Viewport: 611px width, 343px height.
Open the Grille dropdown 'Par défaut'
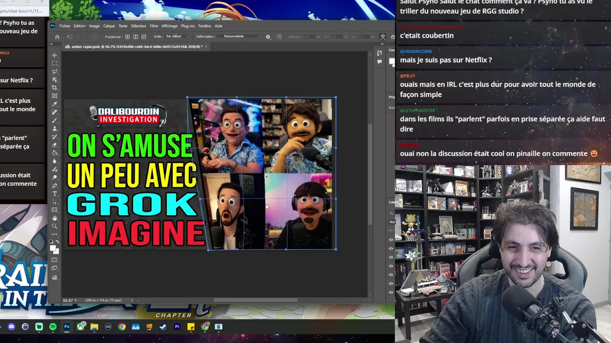pyautogui.click(x=178, y=37)
